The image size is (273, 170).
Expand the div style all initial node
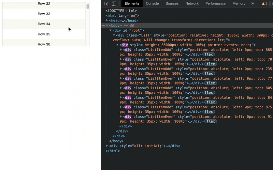107,146
